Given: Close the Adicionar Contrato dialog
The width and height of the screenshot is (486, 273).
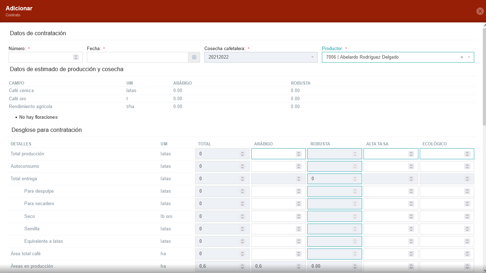Looking at the screenshot, I should [x=480, y=11].
